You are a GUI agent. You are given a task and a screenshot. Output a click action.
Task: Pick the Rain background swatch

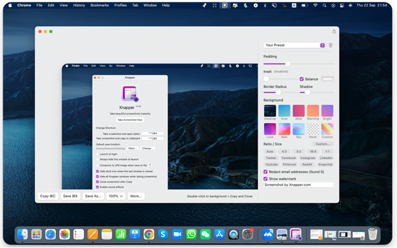(x=284, y=129)
